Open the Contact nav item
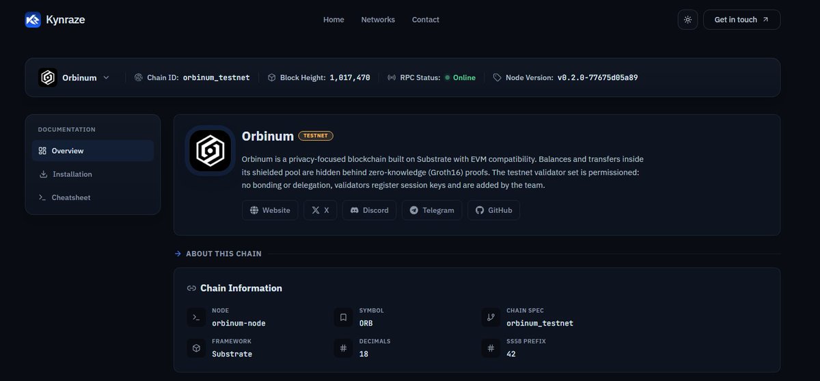Viewport: 820px width, 381px height. (426, 20)
